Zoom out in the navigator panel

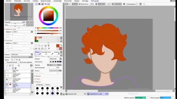tap(27, 22)
